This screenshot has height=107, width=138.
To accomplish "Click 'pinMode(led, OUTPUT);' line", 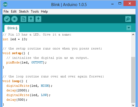I will pos(26,62).
